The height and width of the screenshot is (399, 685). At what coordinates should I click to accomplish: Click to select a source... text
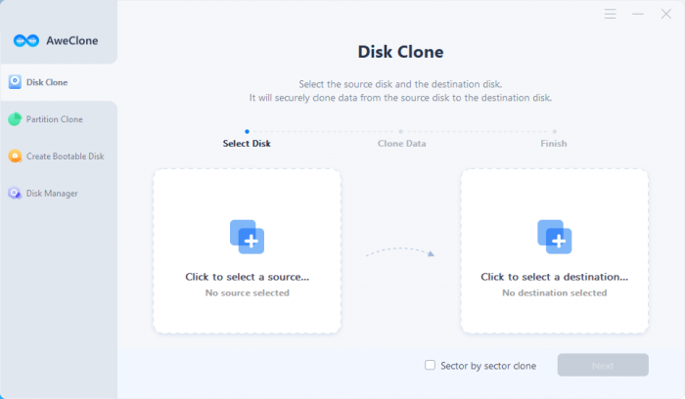(x=248, y=277)
